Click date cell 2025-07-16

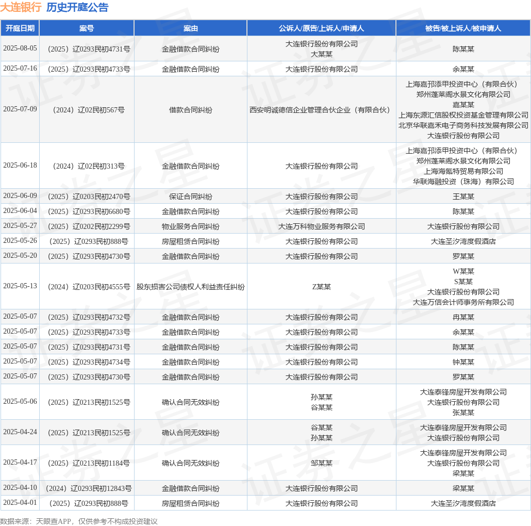coord(20,69)
